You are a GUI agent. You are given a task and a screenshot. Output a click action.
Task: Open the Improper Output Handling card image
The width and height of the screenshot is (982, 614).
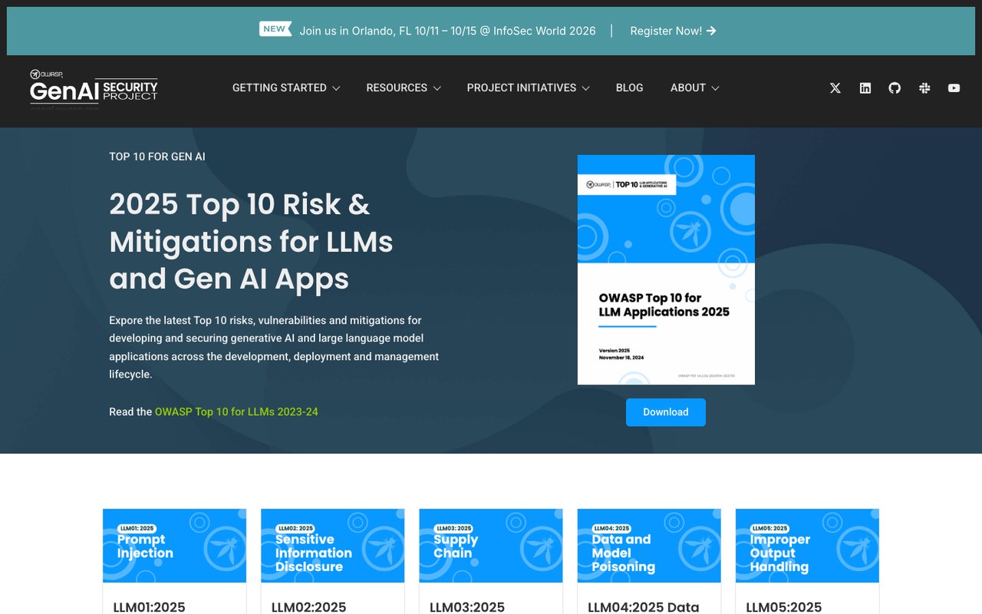[807, 546]
